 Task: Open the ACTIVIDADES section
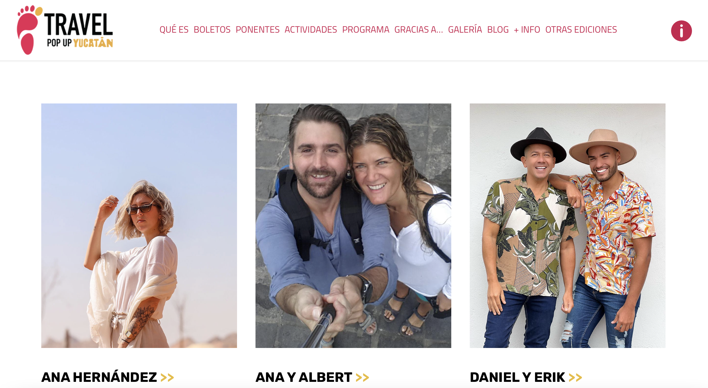tap(311, 30)
